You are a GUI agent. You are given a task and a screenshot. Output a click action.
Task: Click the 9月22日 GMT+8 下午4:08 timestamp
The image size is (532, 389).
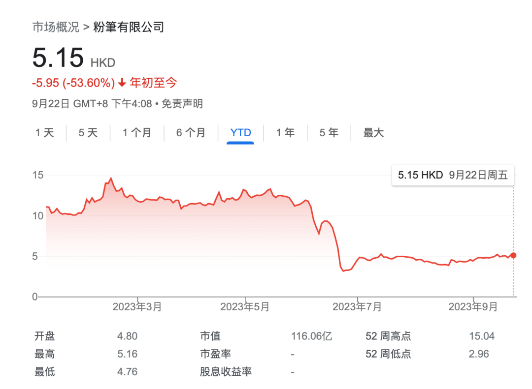(x=92, y=104)
